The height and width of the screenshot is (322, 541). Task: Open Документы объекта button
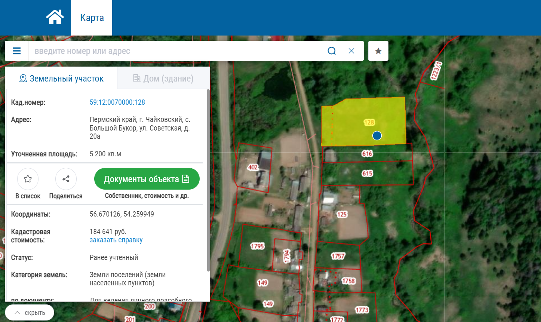pos(147,179)
